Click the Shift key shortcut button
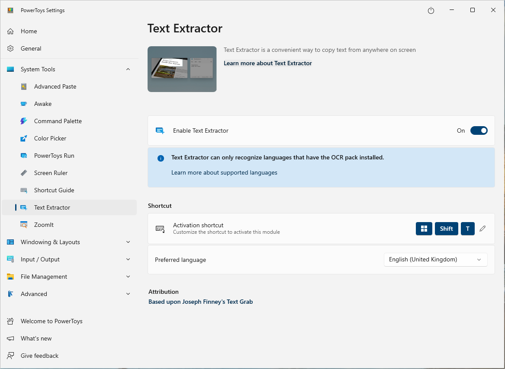The height and width of the screenshot is (369, 505). click(x=447, y=229)
